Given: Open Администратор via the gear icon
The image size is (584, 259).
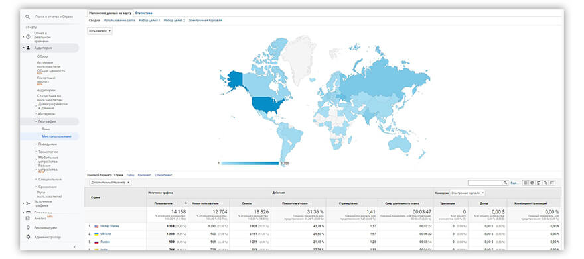Looking at the screenshot, I should 28,237.
